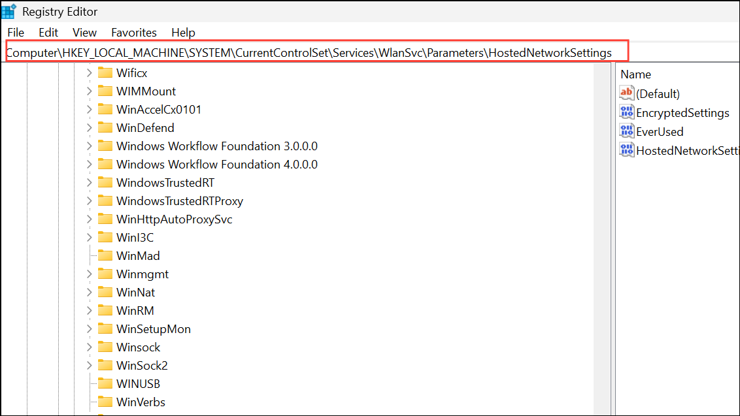740x416 pixels.
Task: Select the WINUSB key label
Action: pos(139,383)
